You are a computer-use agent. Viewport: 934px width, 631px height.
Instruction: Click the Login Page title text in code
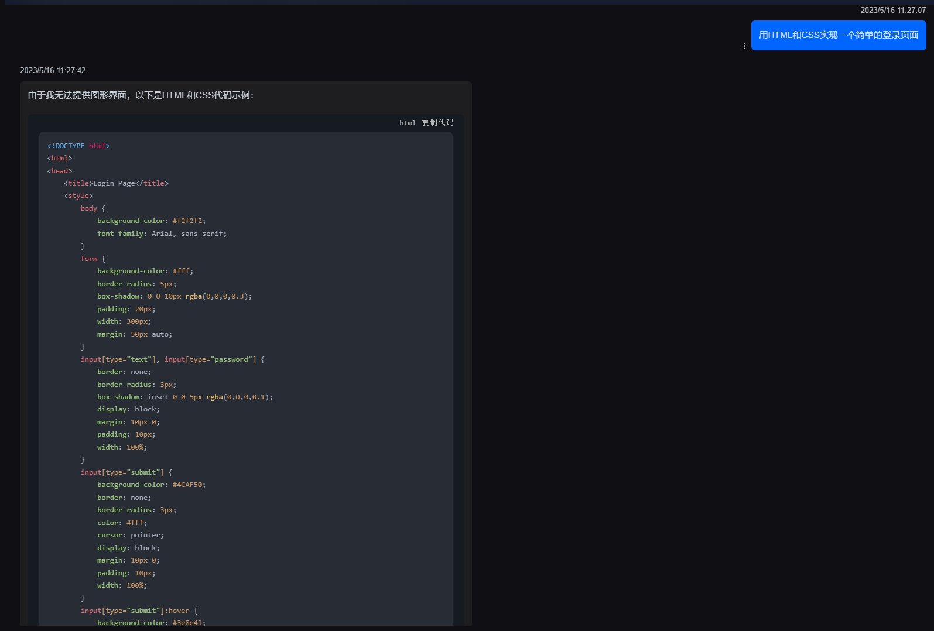pos(114,183)
